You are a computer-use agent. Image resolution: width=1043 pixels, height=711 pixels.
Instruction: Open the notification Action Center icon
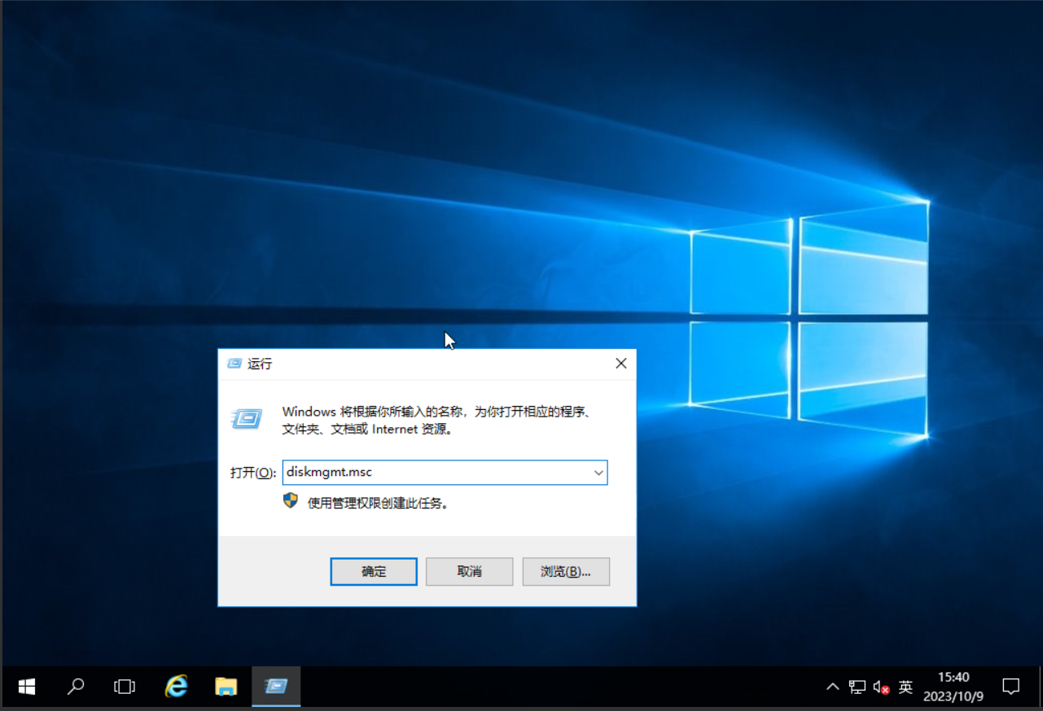point(1010,687)
